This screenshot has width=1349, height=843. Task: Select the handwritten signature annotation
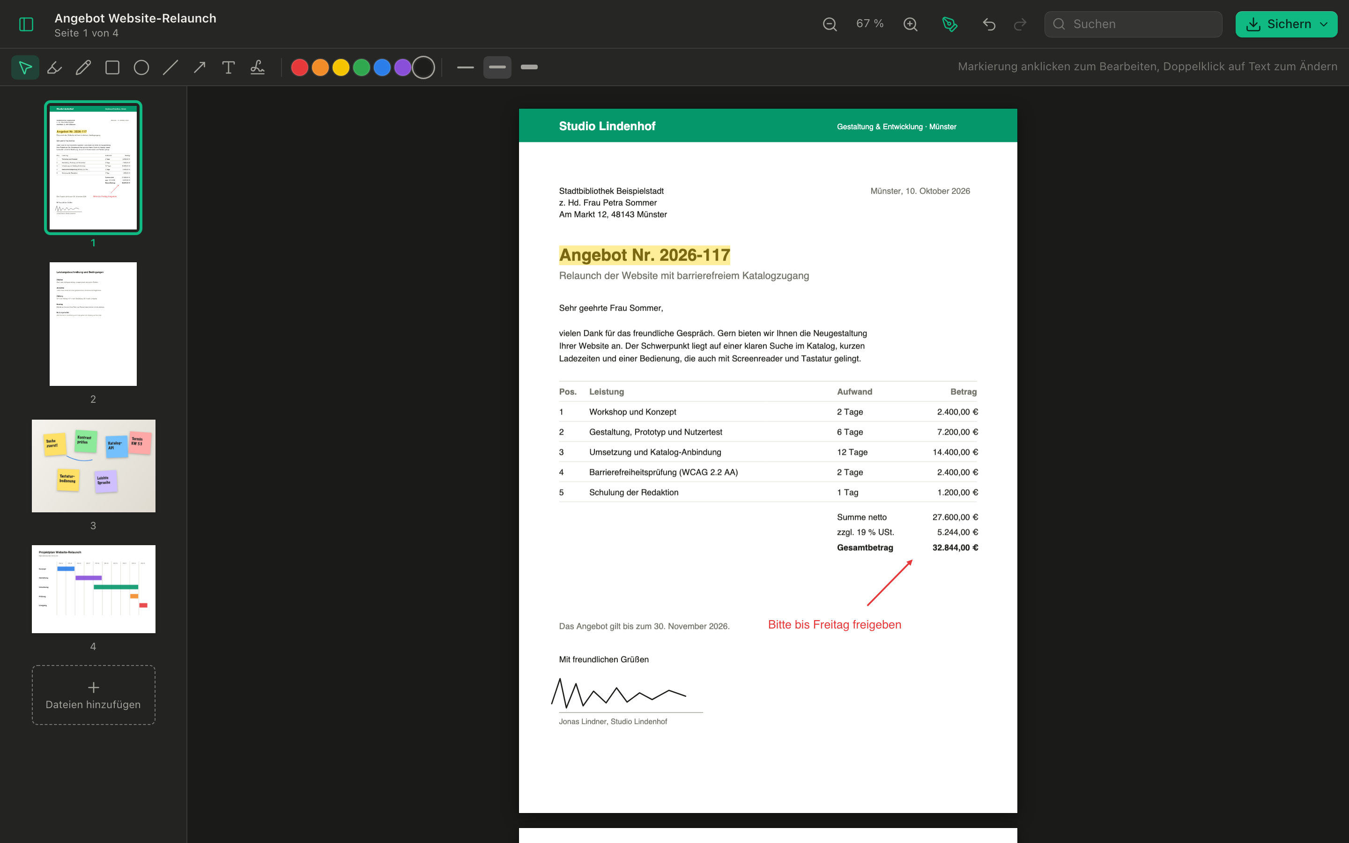[x=619, y=693]
